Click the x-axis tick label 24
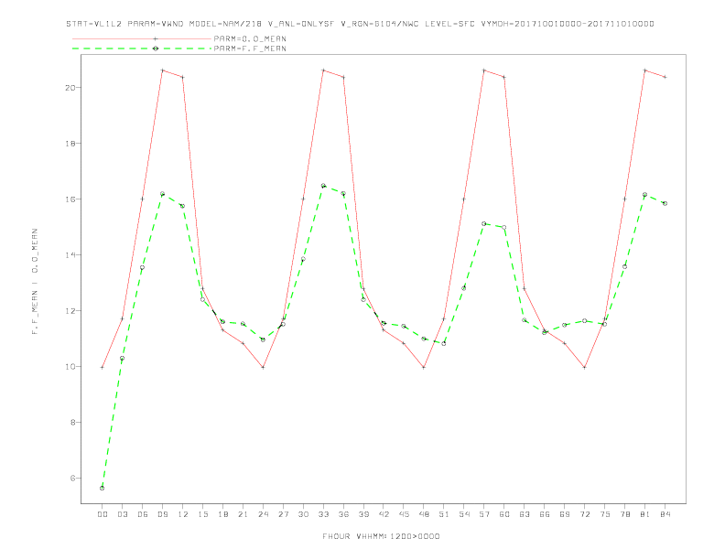The image size is (725, 560). click(263, 514)
